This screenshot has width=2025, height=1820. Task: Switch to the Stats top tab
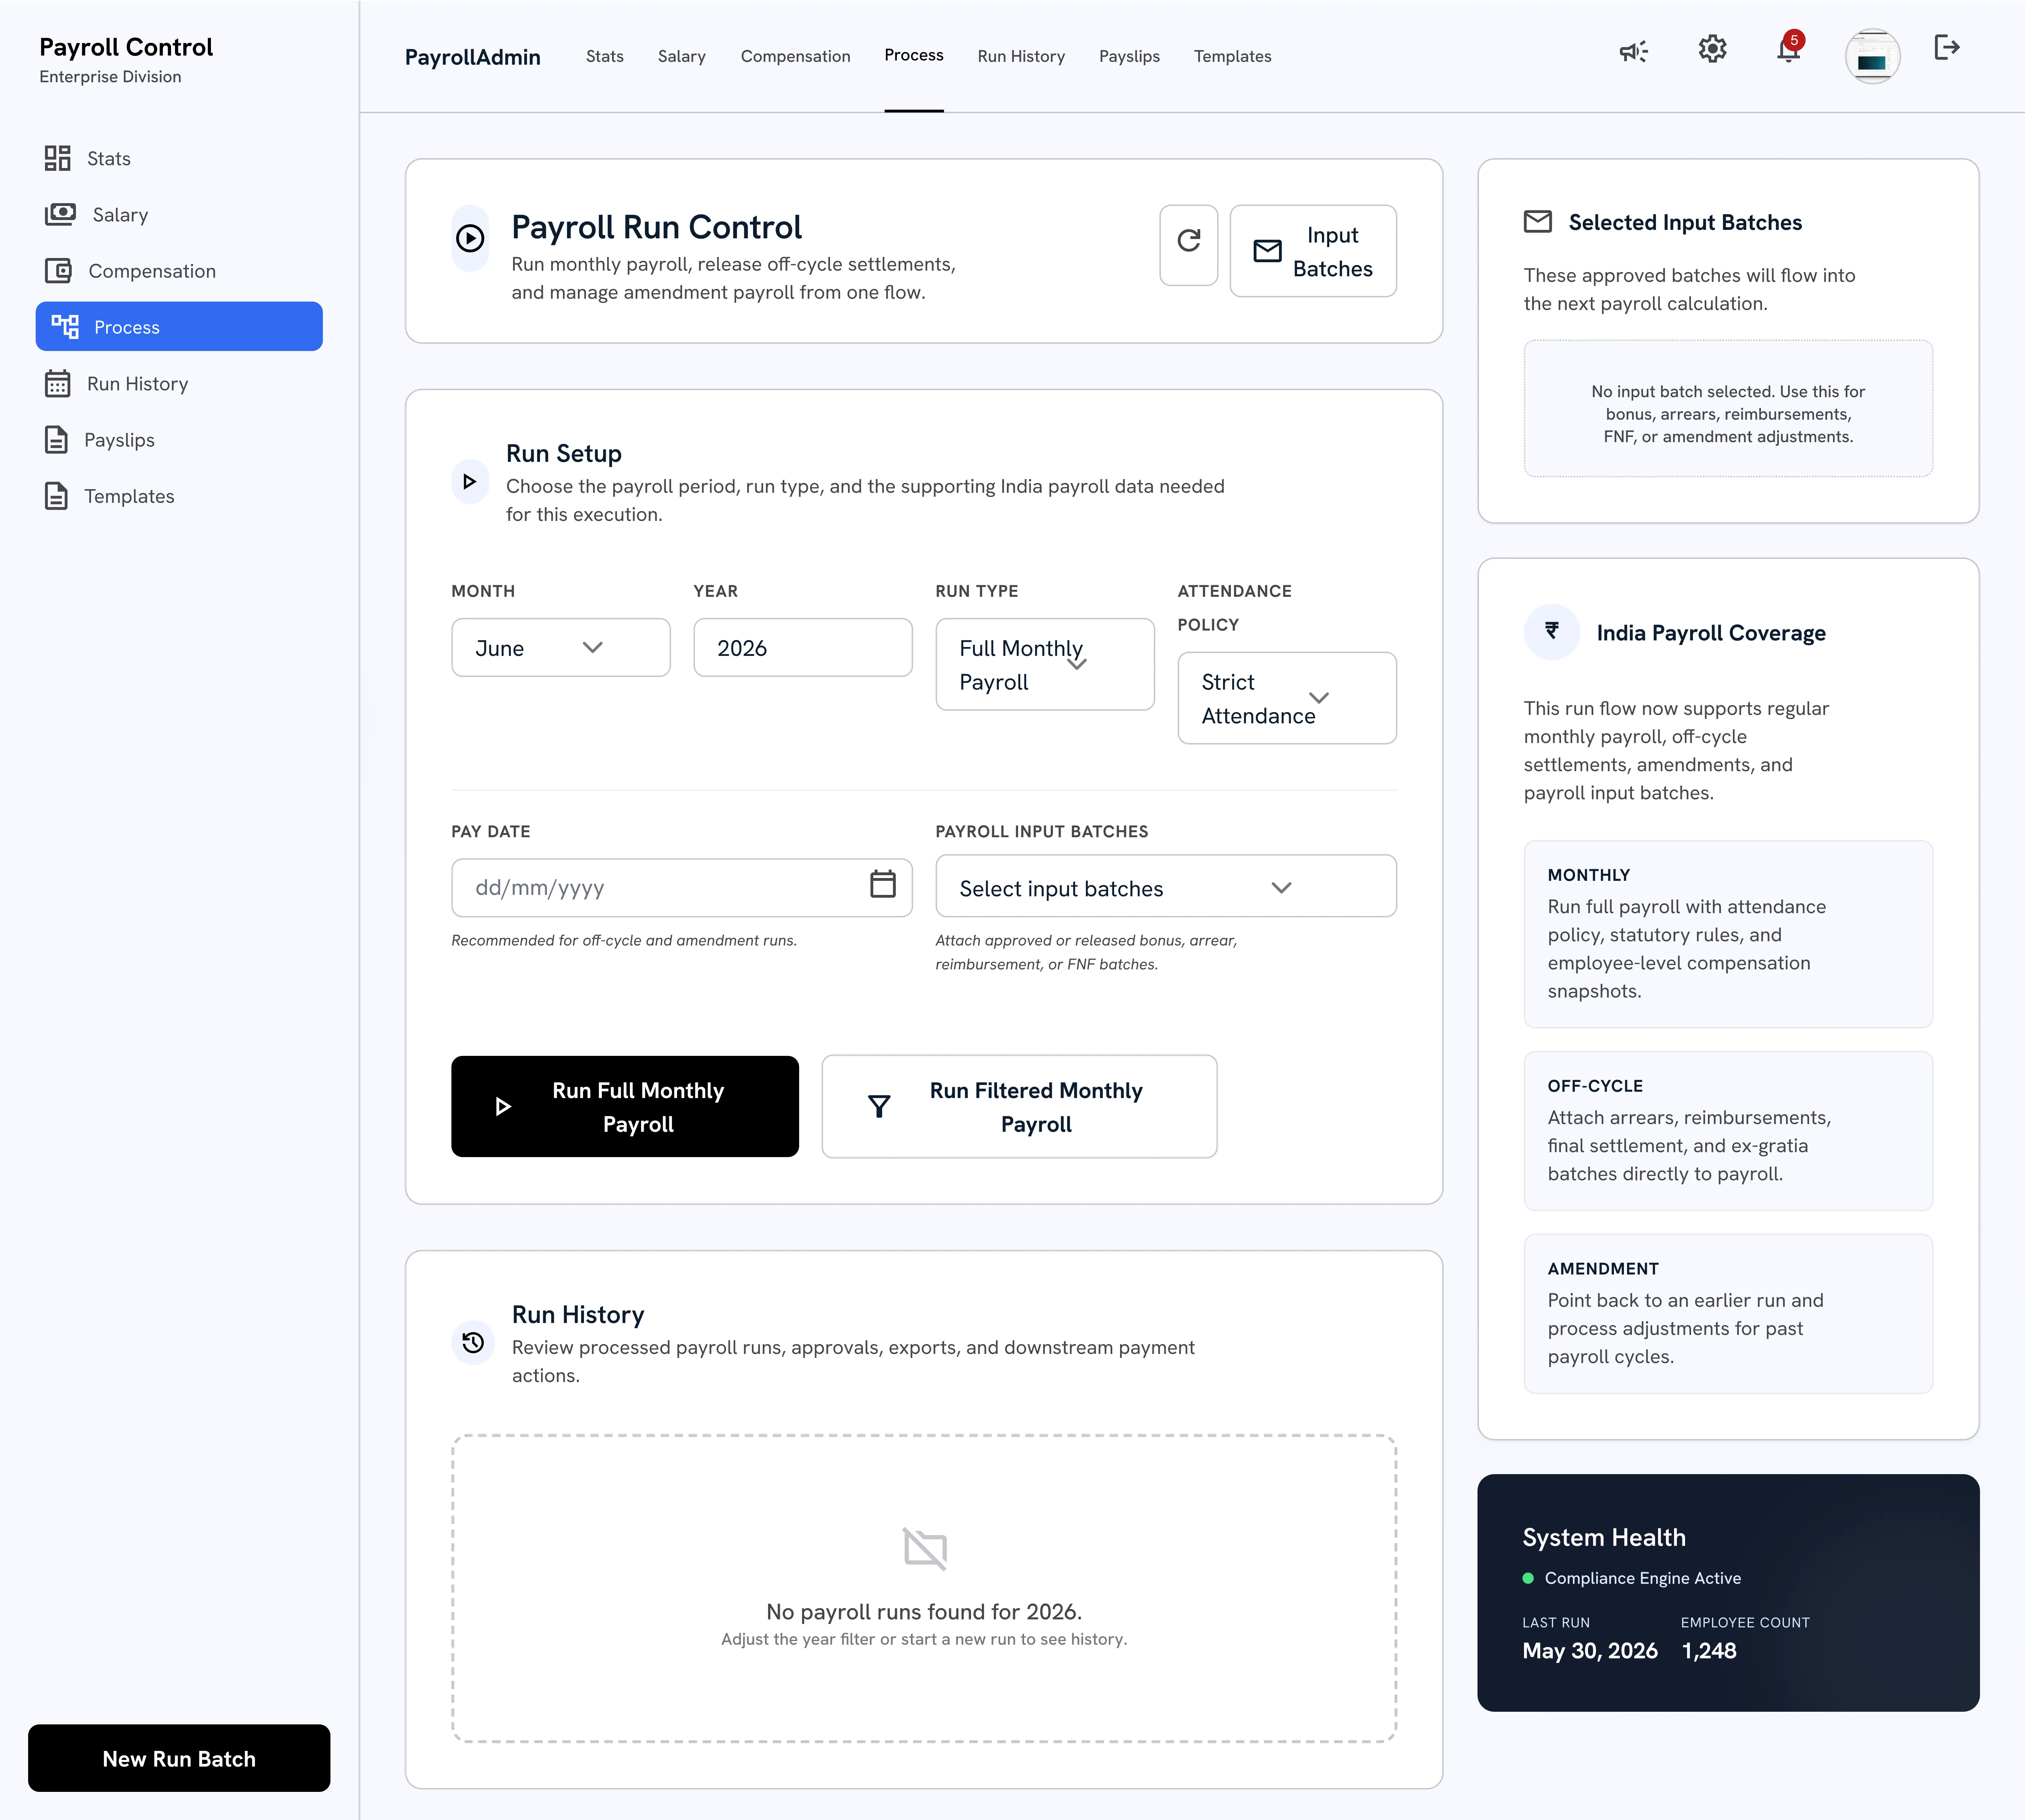pos(605,56)
